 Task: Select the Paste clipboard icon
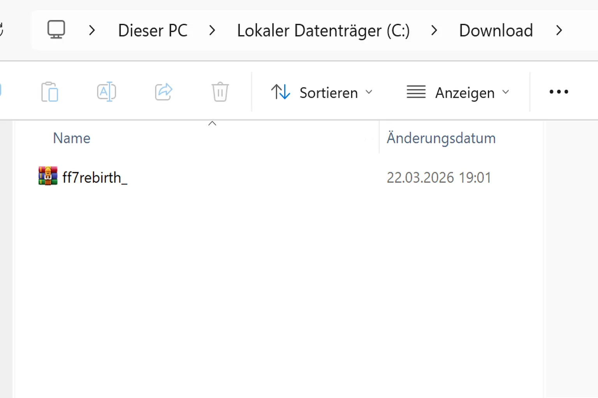[x=49, y=92]
